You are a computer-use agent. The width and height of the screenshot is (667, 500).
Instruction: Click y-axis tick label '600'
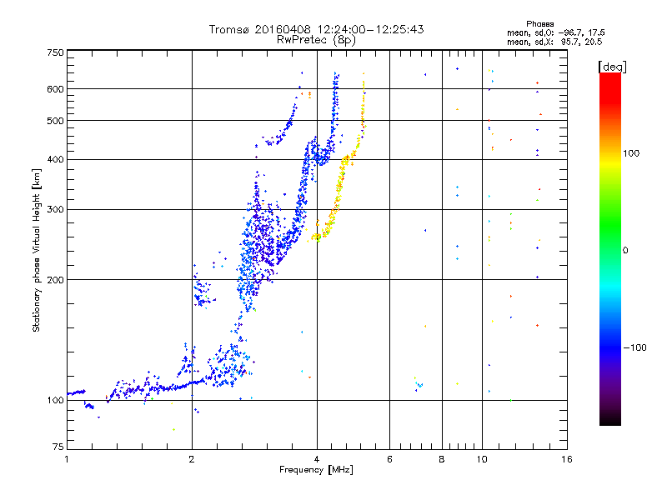pos(55,89)
